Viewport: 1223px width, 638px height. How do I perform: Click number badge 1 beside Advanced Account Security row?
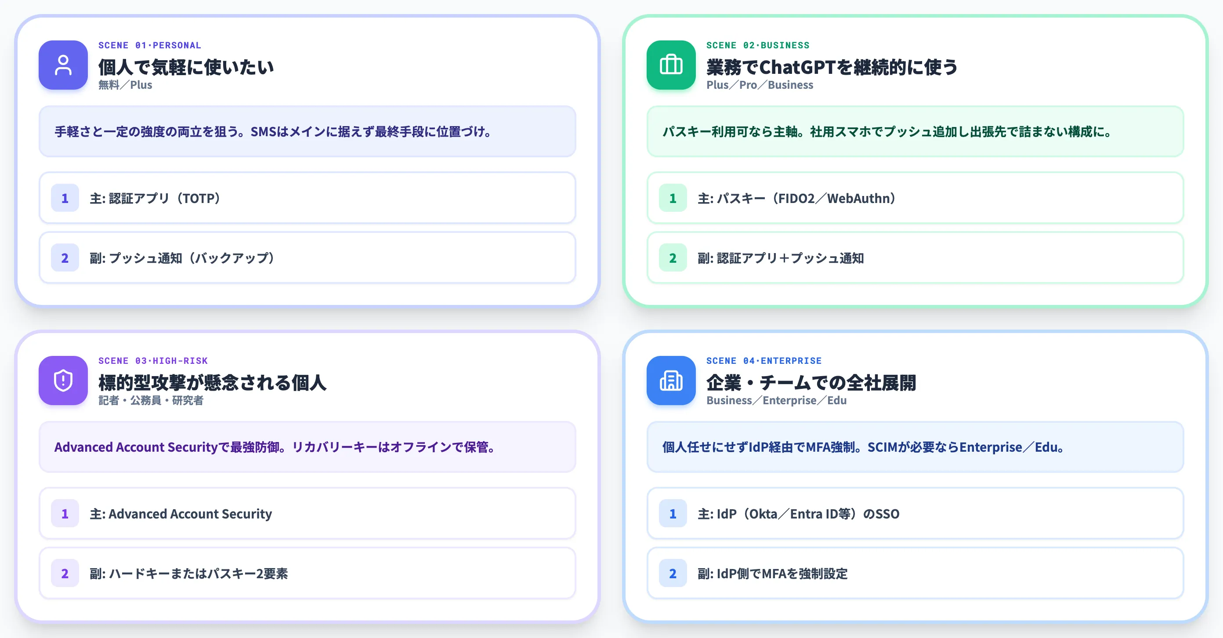point(65,513)
